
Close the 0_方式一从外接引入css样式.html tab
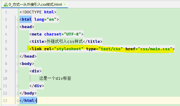pyautogui.click(x=65, y=4)
